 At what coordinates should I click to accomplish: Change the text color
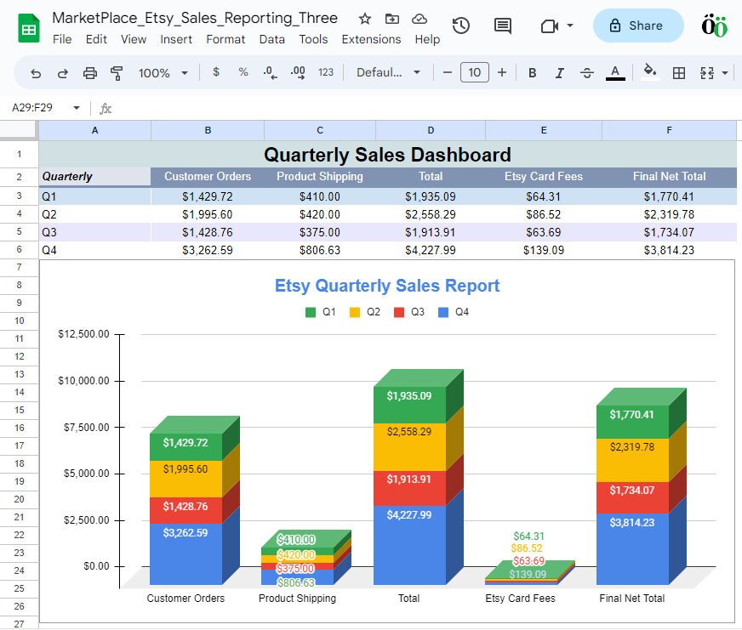(x=614, y=72)
